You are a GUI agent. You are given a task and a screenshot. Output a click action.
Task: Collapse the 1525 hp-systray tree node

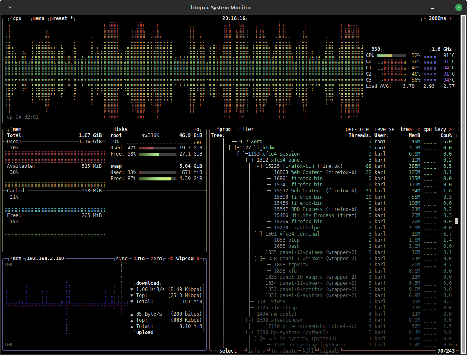click(x=258, y=339)
